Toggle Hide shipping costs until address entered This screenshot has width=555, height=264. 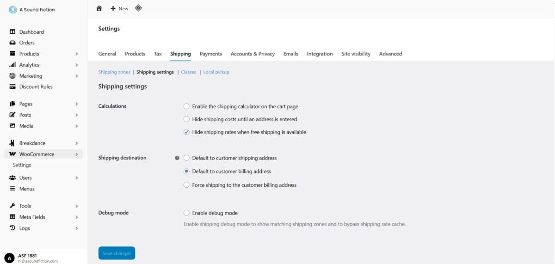click(x=186, y=119)
